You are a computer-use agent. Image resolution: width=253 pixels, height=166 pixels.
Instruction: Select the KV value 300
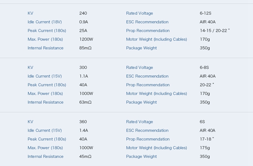click(x=83, y=67)
